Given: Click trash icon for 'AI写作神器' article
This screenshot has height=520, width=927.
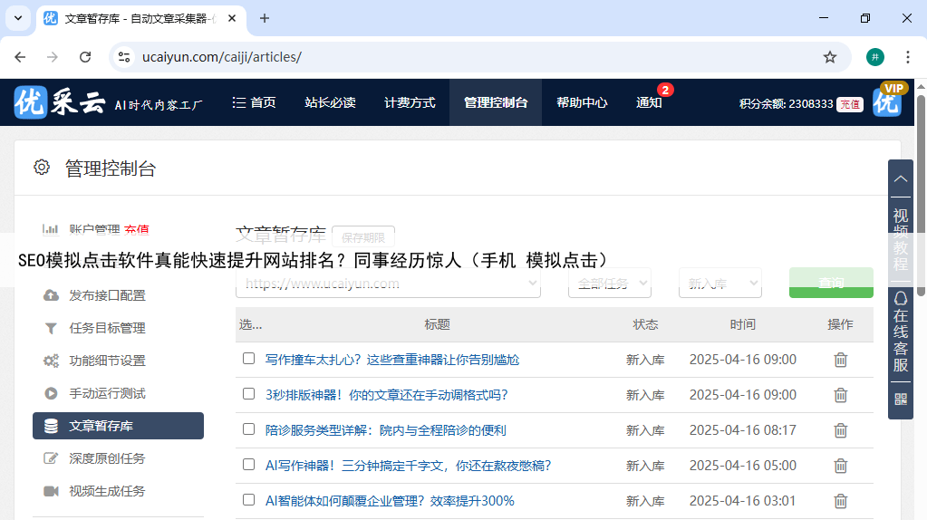Looking at the screenshot, I should coord(840,466).
